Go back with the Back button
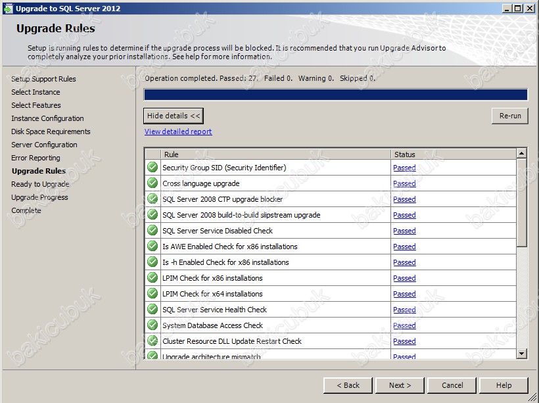The width and height of the screenshot is (539, 403). pos(348,385)
